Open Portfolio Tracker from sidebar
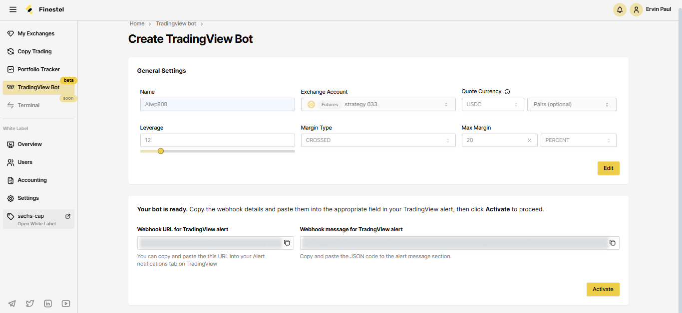 tap(38, 69)
